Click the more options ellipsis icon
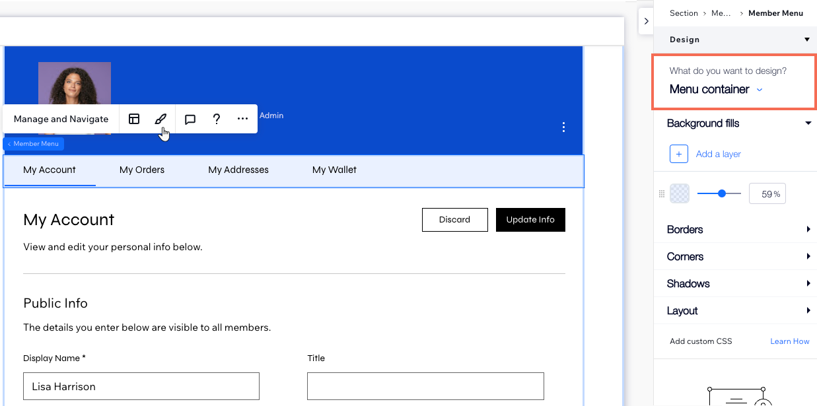This screenshot has width=817, height=406. click(241, 119)
